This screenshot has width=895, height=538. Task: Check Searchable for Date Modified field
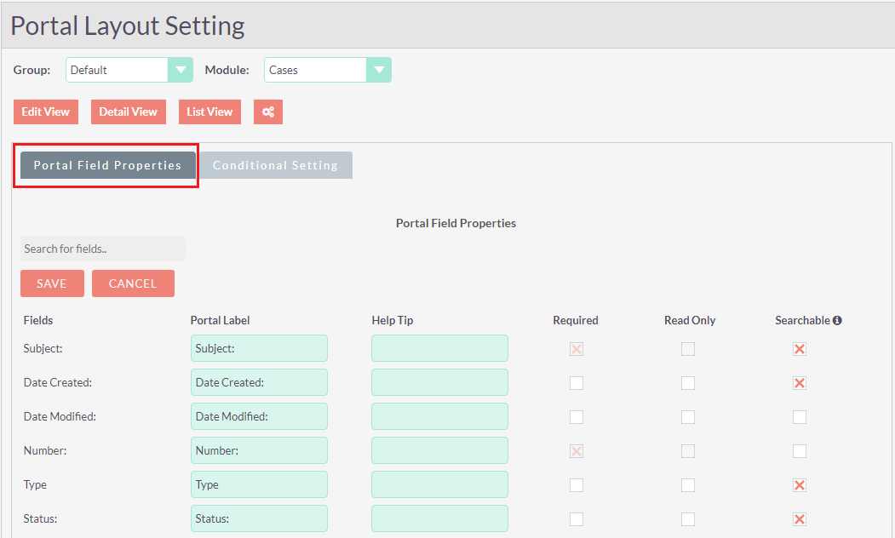[799, 417]
